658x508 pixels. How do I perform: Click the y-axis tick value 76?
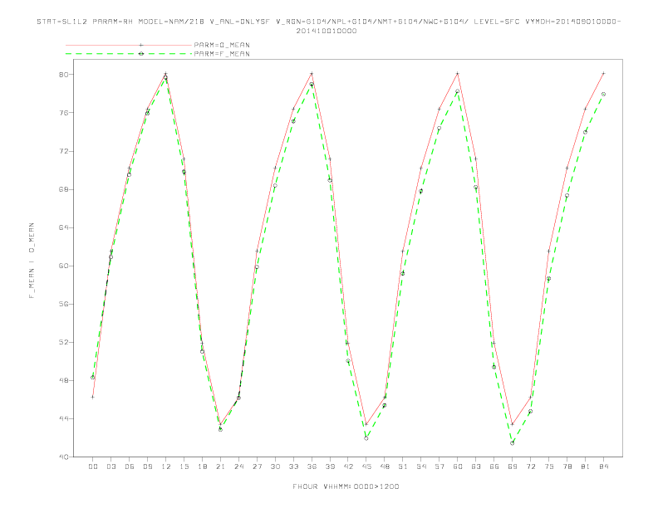(66, 113)
